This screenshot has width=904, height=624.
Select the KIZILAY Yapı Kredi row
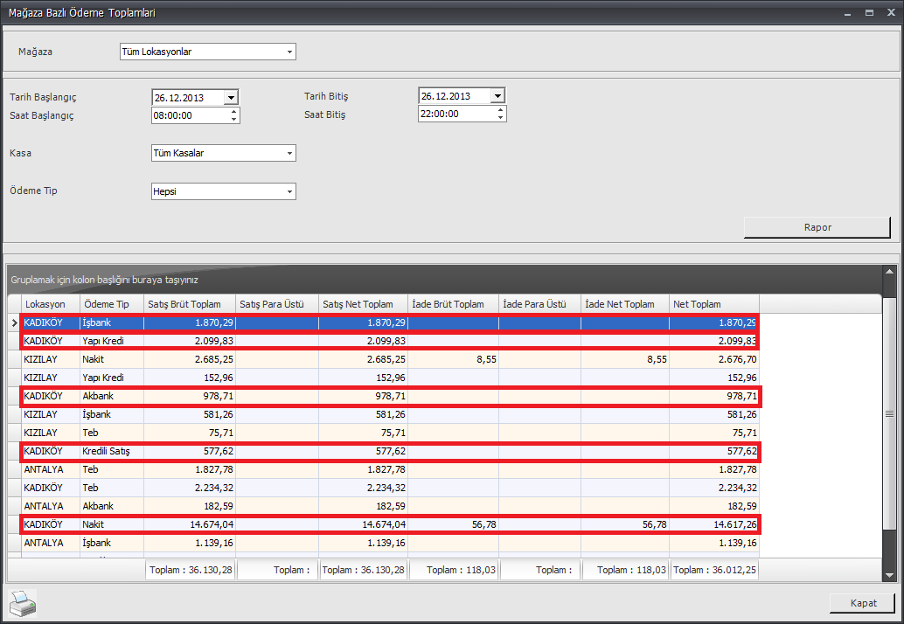click(x=390, y=378)
